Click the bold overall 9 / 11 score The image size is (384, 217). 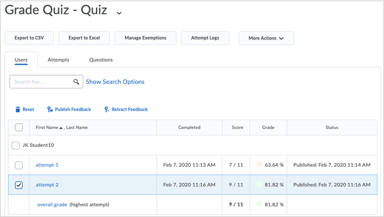click(x=236, y=204)
